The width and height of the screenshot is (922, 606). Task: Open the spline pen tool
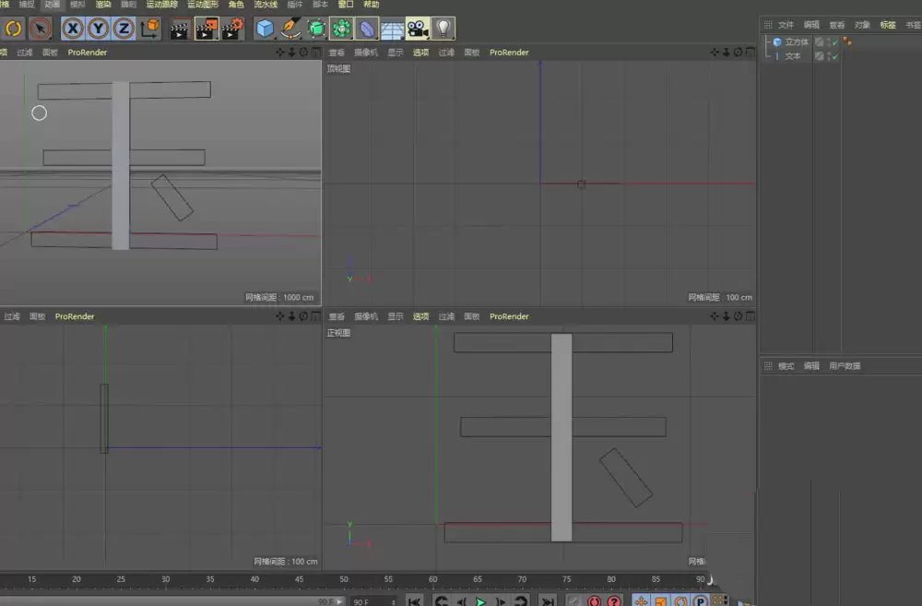tap(290, 28)
